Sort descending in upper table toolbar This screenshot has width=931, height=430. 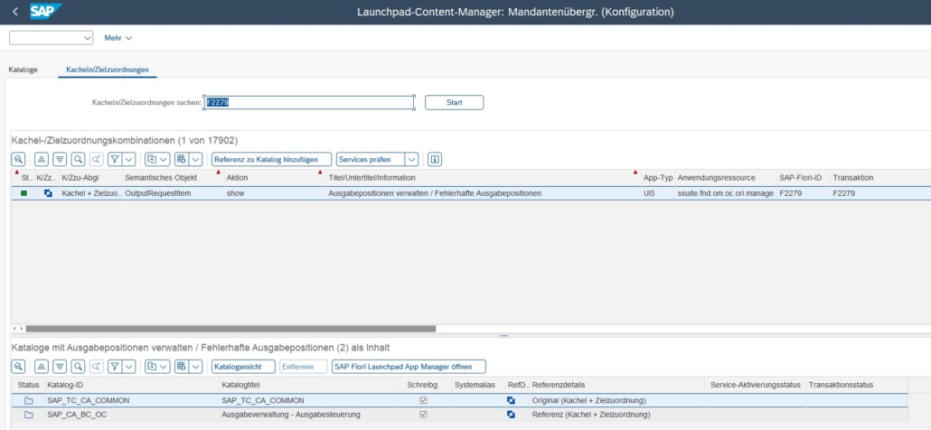(x=59, y=159)
